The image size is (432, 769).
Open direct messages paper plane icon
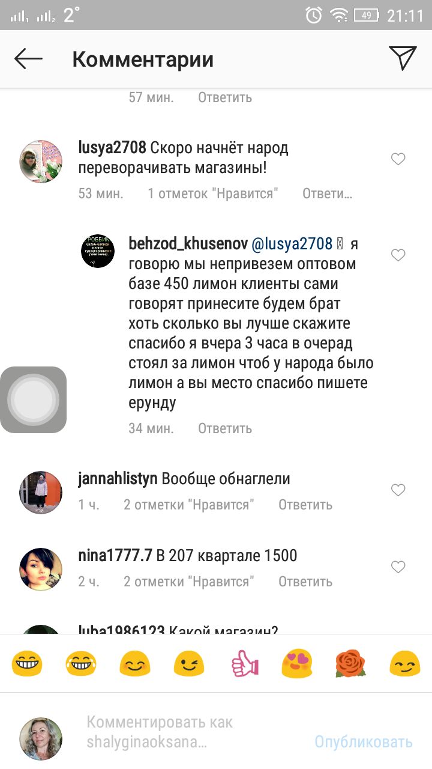tap(403, 58)
